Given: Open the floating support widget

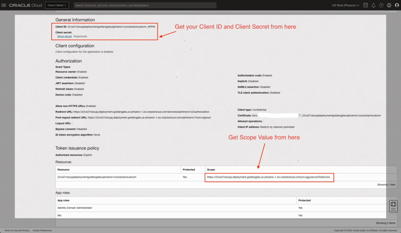Looking at the screenshot, I should pyautogui.click(x=393, y=206).
